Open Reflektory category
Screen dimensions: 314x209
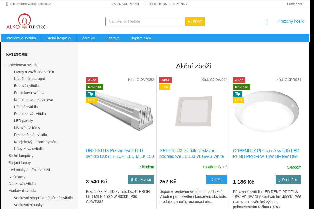(x=17, y=177)
